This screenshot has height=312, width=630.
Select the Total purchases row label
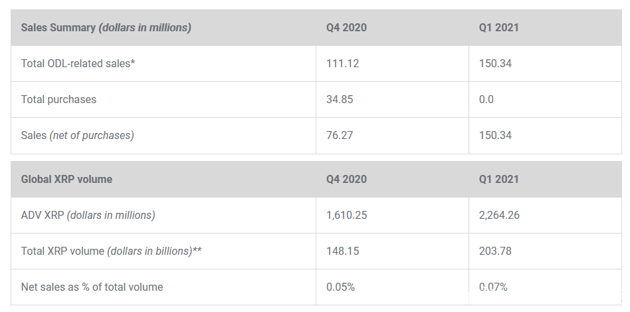[58, 100]
